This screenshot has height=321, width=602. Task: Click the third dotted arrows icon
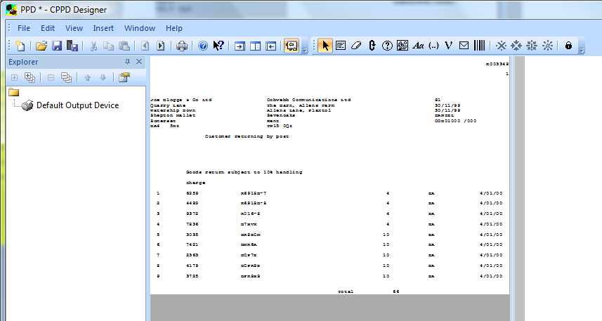(x=532, y=46)
